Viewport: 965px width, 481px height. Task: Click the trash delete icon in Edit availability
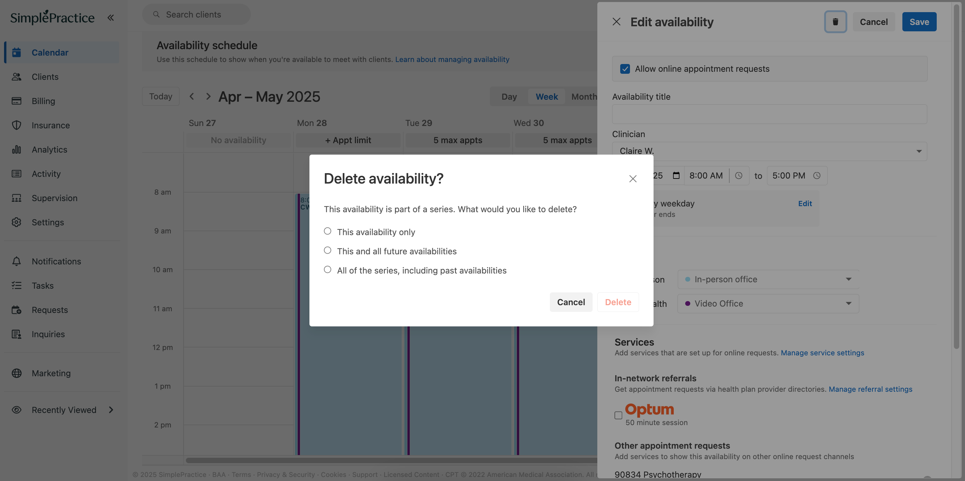[835, 22]
